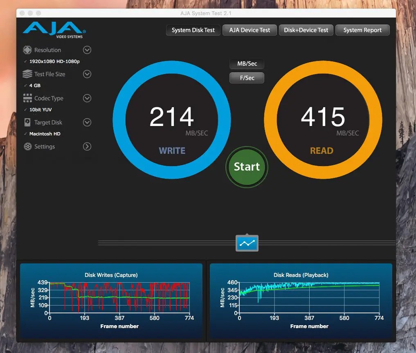Click the Codec Type filmstrip icon
416x353 pixels.
[x=27, y=98]
